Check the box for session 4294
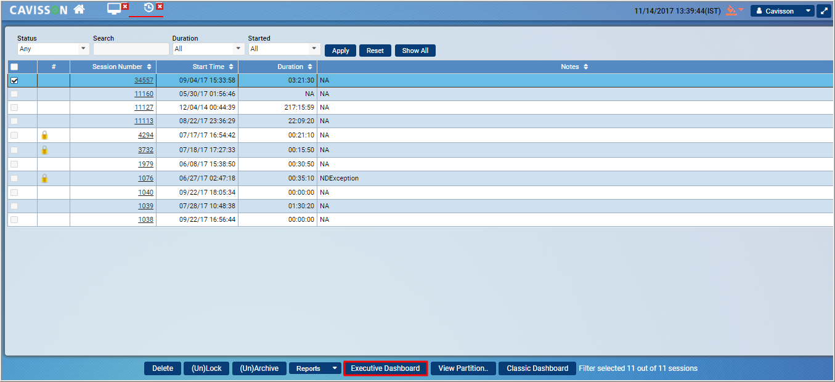This screenshot has height=382, width=835. [x=14, y=135]
